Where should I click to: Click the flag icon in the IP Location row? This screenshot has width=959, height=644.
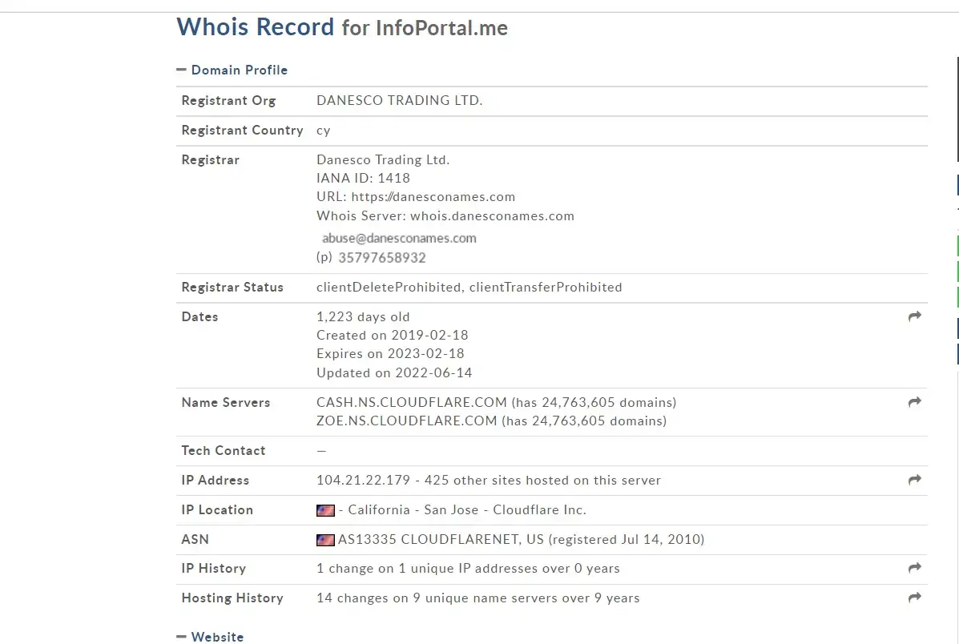tap(325, 510)
